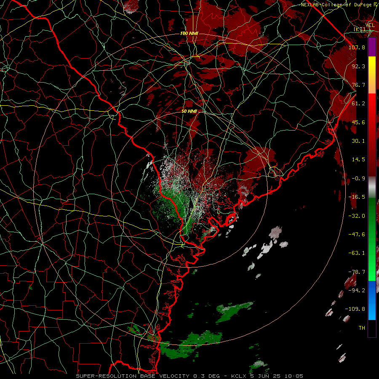Click the -16.5 velocity scale value

357,197
